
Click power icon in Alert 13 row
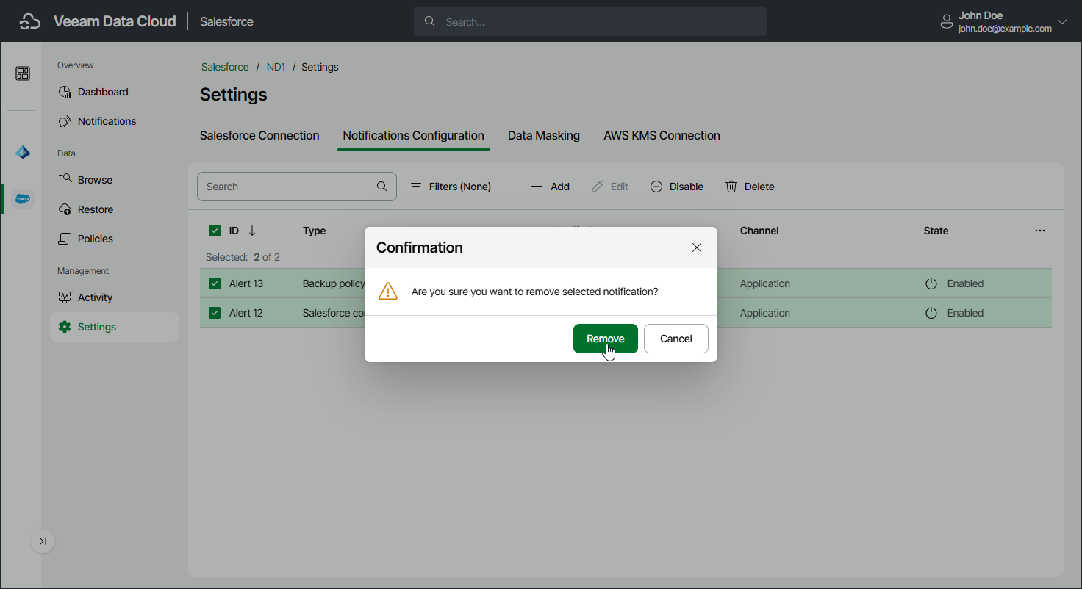[x=931, y=283]
